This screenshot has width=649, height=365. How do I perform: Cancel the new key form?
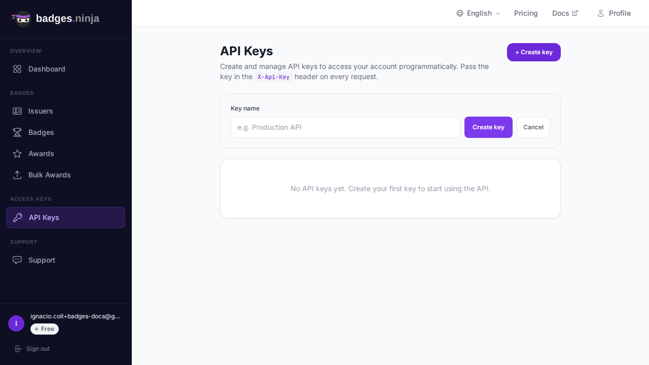[x=533, y=127]
